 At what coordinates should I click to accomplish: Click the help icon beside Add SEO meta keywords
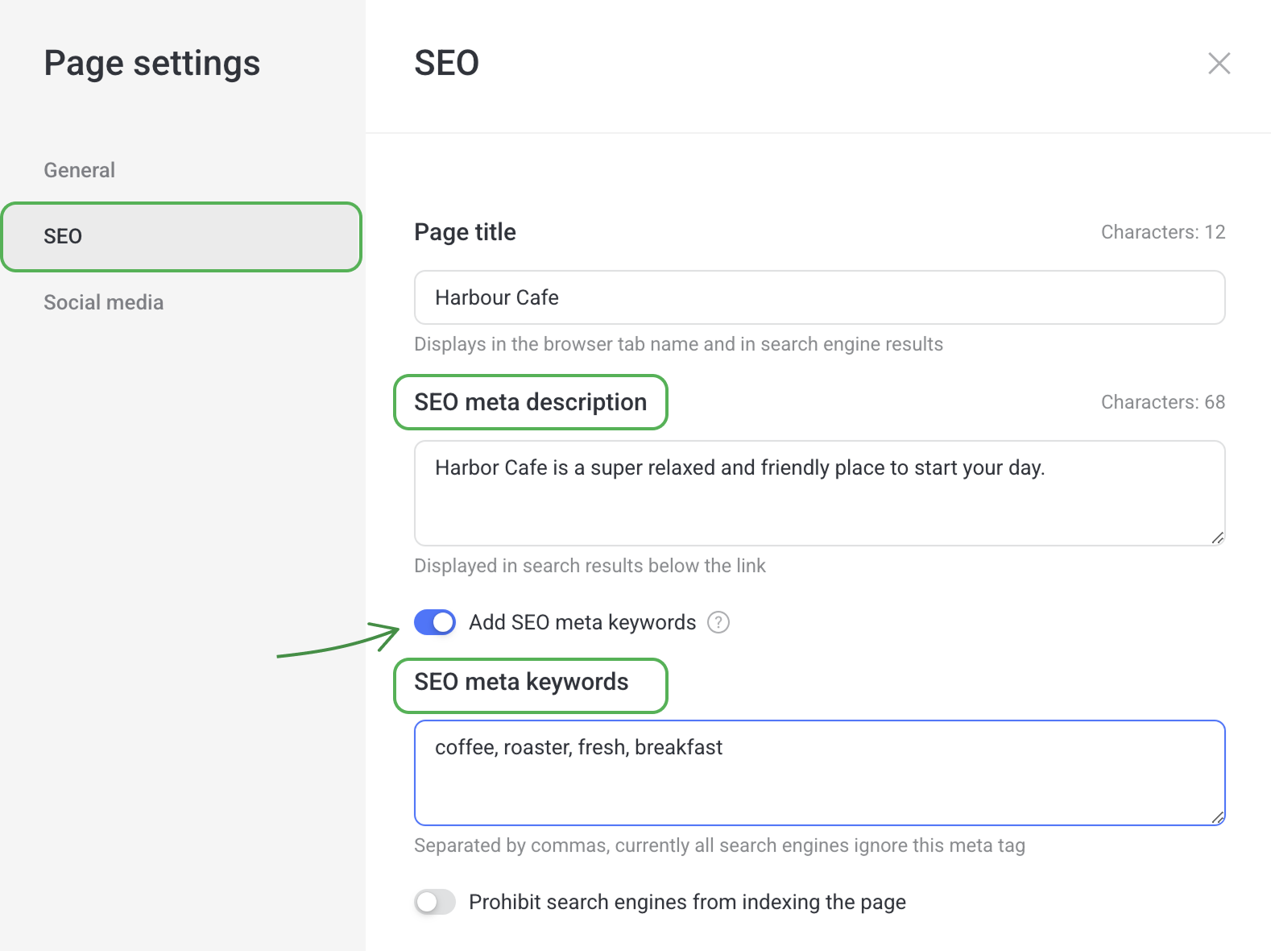(x=718, y=622)
